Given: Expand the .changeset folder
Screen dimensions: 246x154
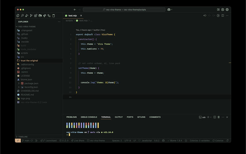Looking at the screenshot, I should 26,30.
